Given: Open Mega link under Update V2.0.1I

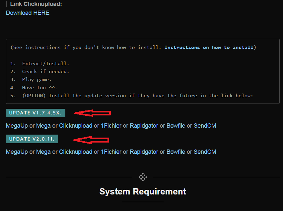Looking at the screenshot, I should [43, 152].
